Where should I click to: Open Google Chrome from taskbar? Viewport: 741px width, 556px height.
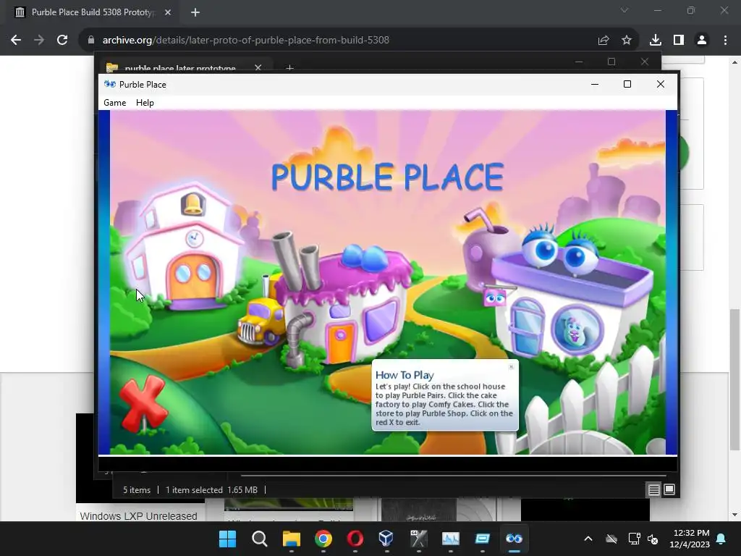click(323, 539)
